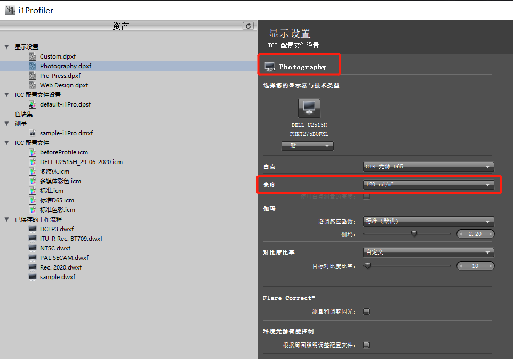Open the 对比度比率 自定义 dropdown
513x359 pixels.
pos(428,252)
